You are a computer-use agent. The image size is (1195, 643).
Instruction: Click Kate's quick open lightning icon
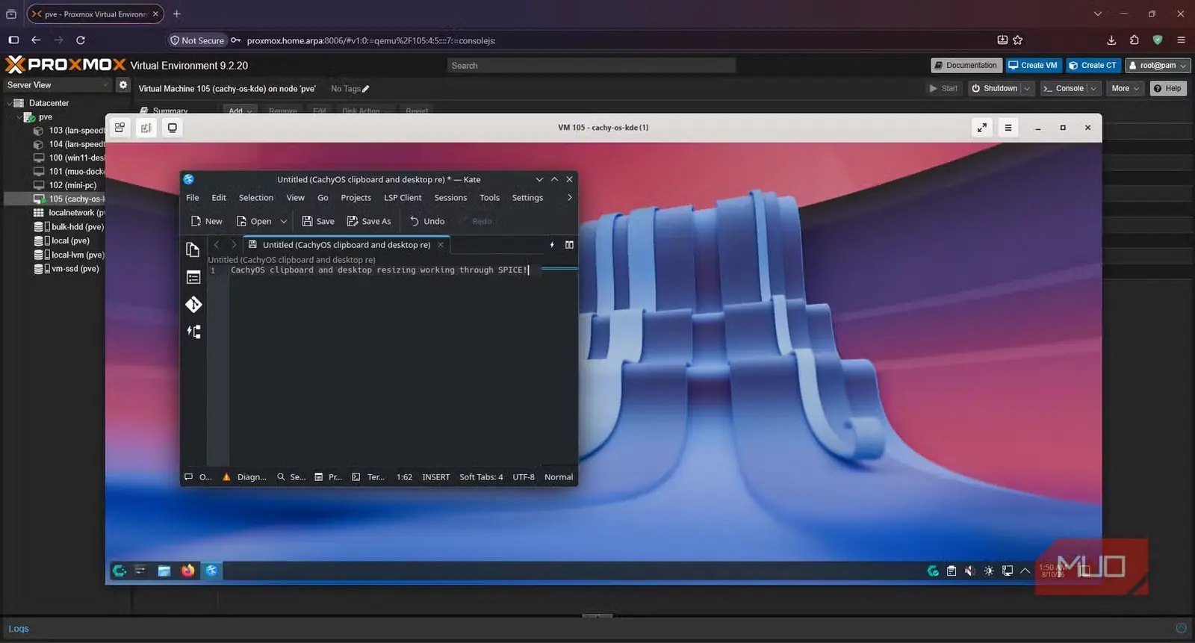point(552,245)
